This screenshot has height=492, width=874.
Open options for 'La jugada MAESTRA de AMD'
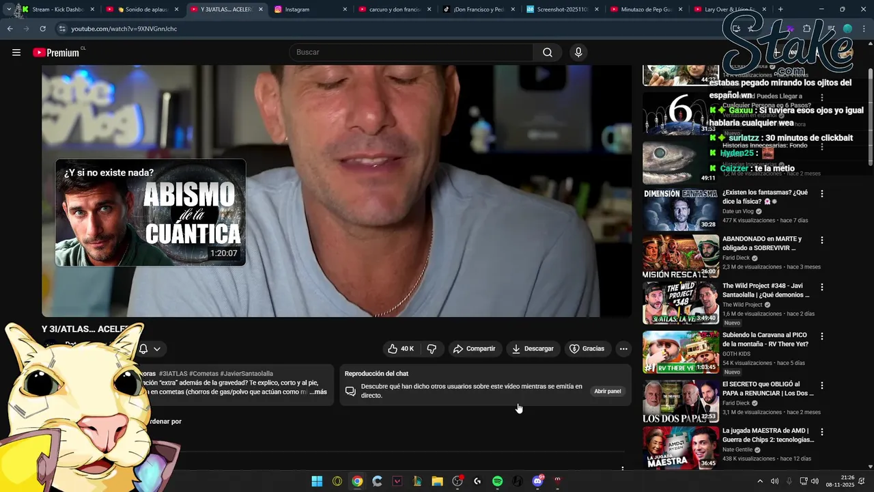click(x=822, y=432)
